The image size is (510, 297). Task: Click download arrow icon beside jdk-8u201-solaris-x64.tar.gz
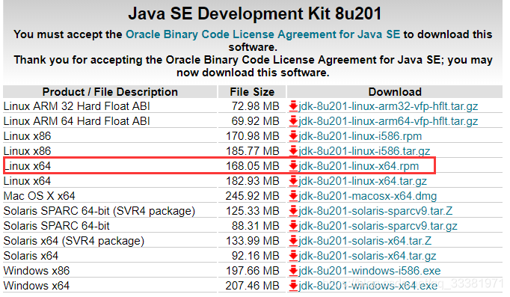(x=293, y=256)
